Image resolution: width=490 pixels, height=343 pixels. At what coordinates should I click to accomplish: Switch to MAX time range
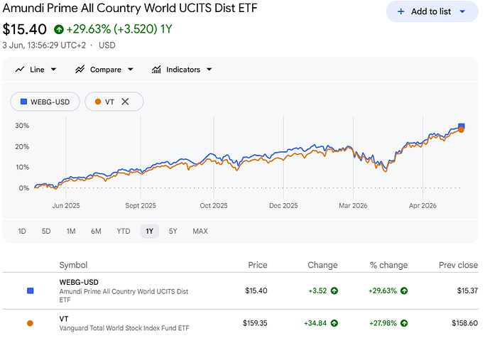click(x=200, y=232)
